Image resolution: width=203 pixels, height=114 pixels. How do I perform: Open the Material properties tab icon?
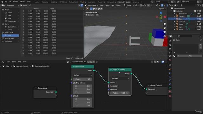tap(170, 92)
